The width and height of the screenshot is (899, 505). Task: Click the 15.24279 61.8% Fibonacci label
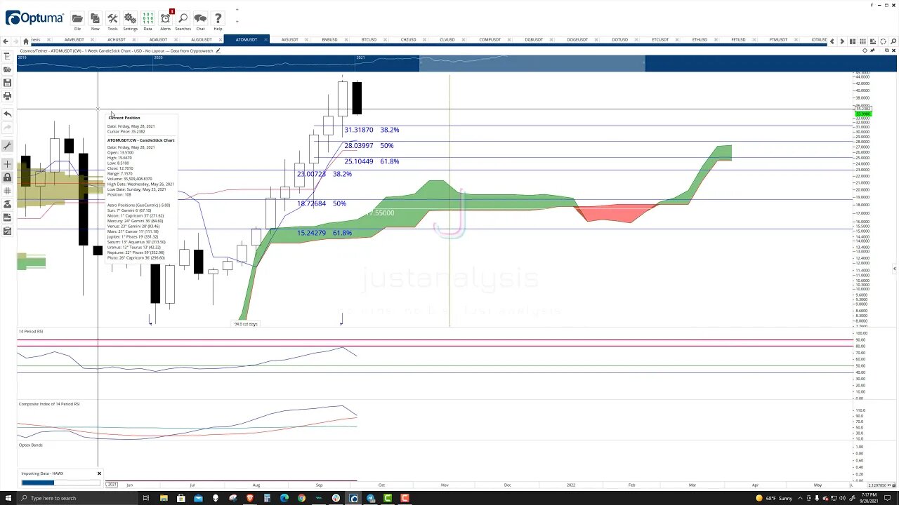pyautogui.click(x=324, y=233)
